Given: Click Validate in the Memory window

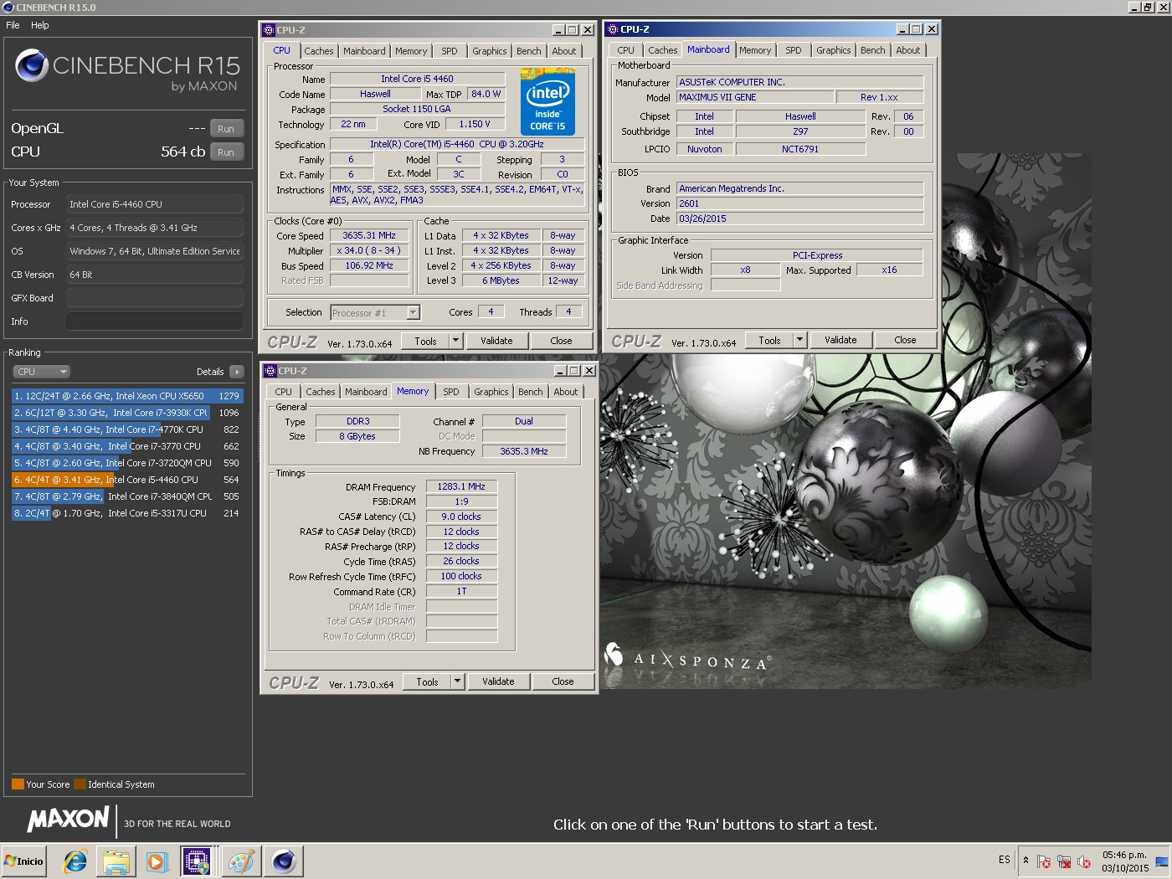Looking at the screenshot, I should click(498, 681).
